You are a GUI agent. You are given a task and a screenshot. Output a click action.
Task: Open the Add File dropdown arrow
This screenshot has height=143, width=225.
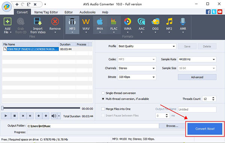coord(10,32)
